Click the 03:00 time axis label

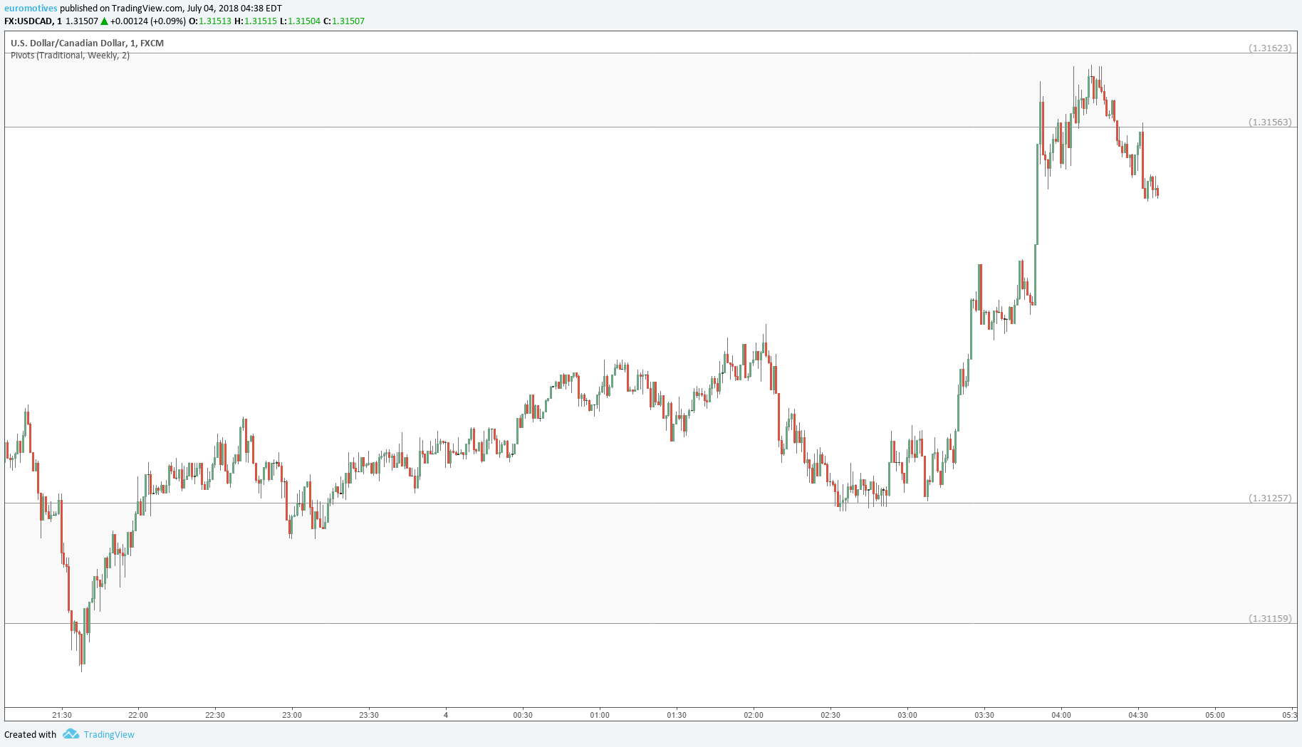click(907, 715)
